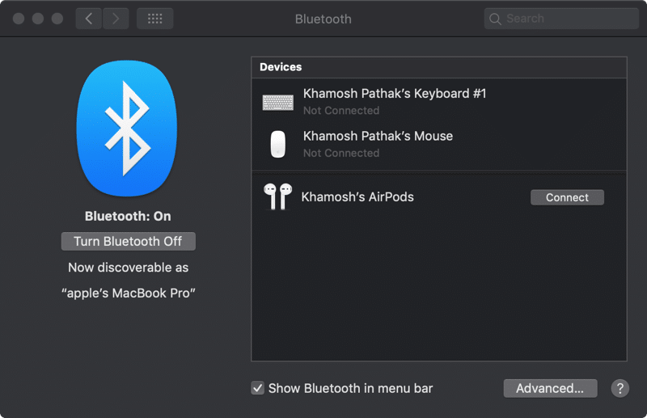Minimize the Bluetooth window
Image resolution: width=647 pixels, height=418 pixels.
(38, 19)
